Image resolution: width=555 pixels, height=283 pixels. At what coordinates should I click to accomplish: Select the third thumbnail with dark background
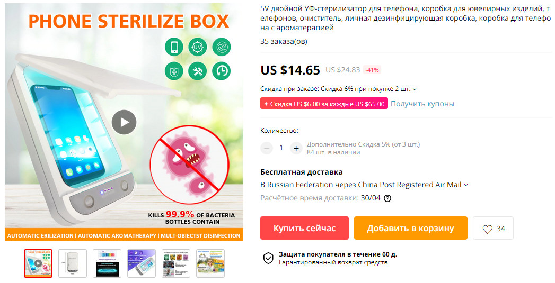107,263
